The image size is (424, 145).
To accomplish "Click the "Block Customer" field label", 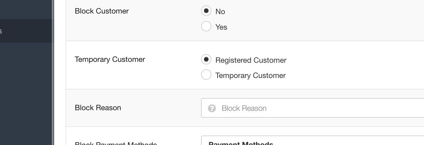I will (x=102, y=11).
